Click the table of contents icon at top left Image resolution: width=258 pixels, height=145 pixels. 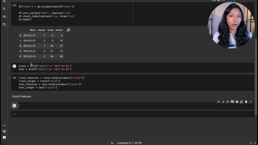click(4, 1)
